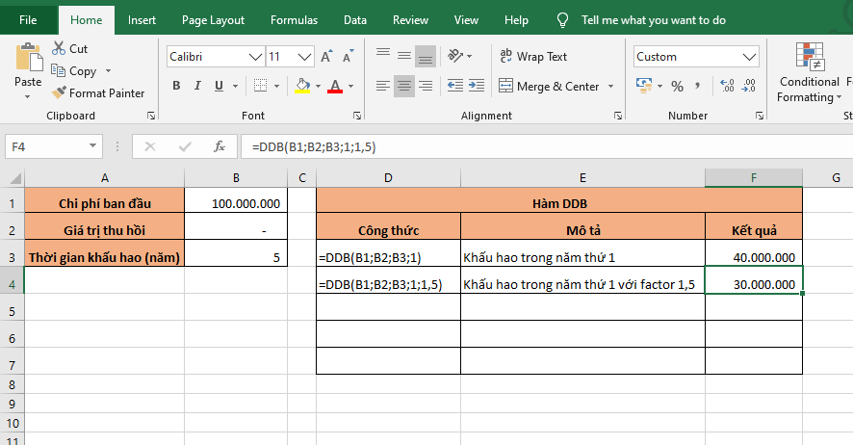Open the Page Layout tab

coord(213,19)
